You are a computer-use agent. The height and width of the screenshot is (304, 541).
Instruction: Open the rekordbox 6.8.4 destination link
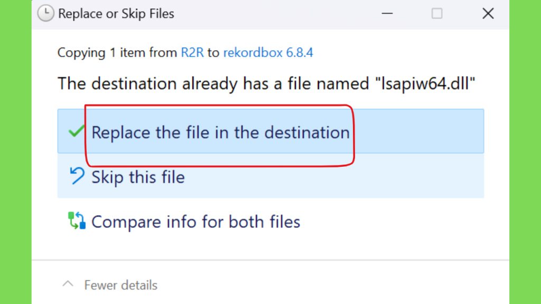(x=268, y=53)
